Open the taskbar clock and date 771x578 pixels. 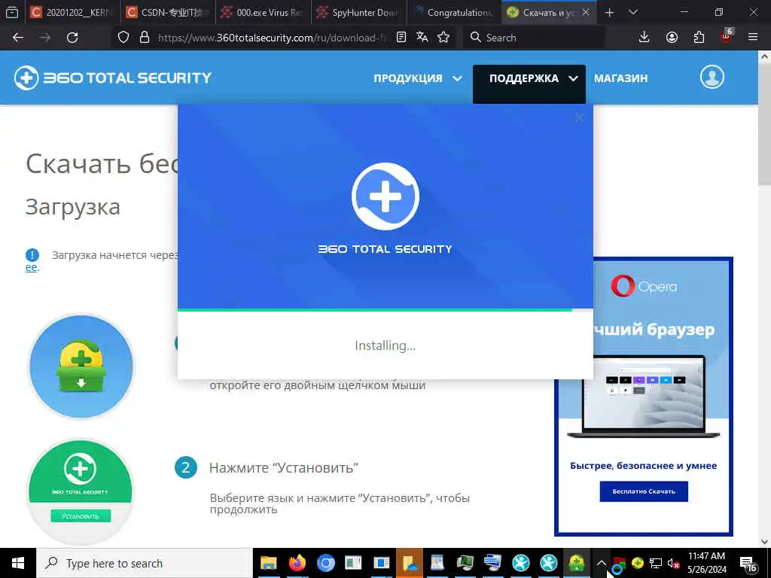[x=706, y=563]
